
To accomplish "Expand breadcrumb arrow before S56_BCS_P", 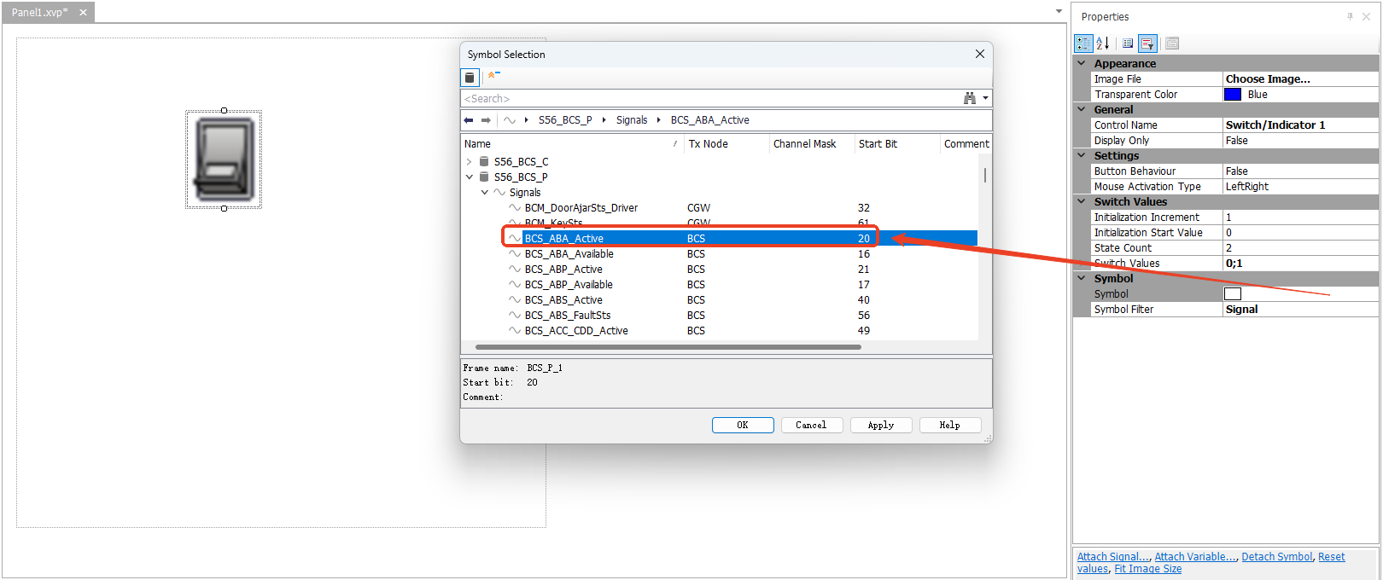I will 527,120.
